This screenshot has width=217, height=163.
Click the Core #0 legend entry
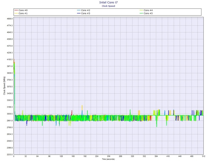pyautogui.click(x=21, y=10)
